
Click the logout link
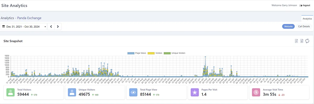[305, 5]
